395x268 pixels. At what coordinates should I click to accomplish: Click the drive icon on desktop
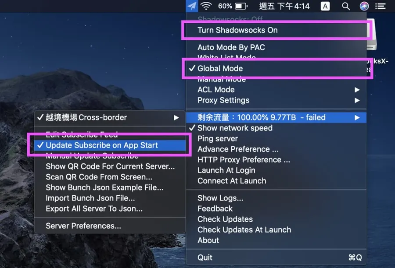(x=372, y=34)
